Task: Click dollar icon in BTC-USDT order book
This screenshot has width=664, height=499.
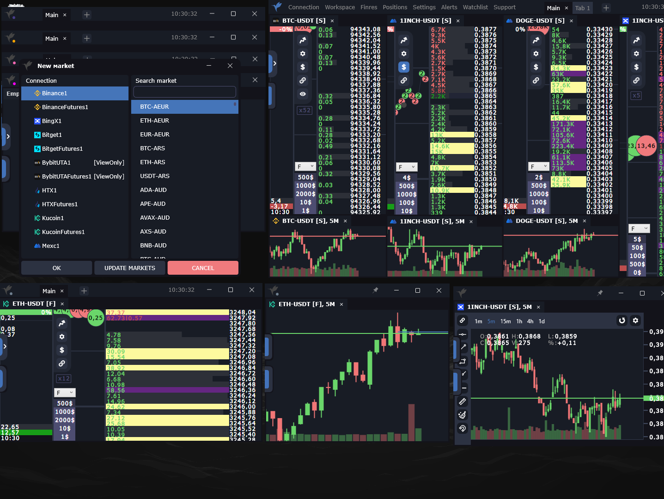Action: 303,67
